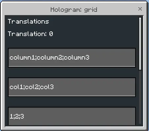The image size is (149, 131).
Task: Click digit 1 in the 1;2;3 field
Action: tap(11, 116)
